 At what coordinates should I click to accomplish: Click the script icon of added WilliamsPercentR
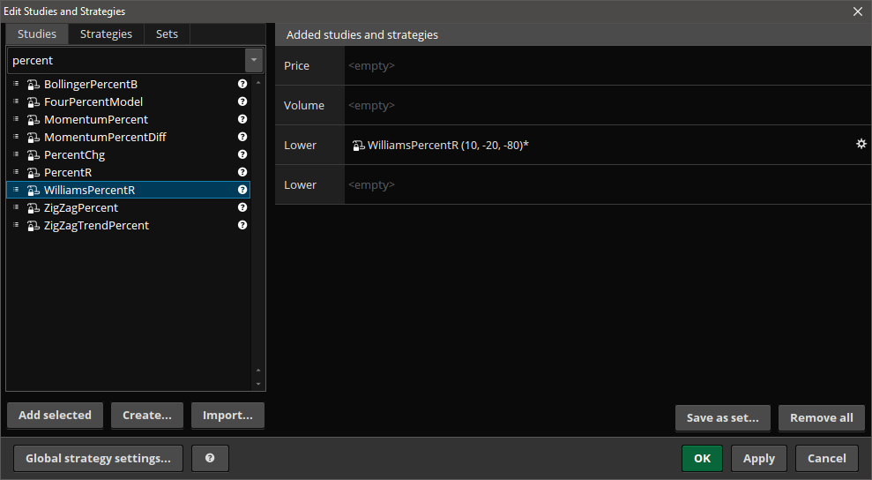click(x=359, y=146)
